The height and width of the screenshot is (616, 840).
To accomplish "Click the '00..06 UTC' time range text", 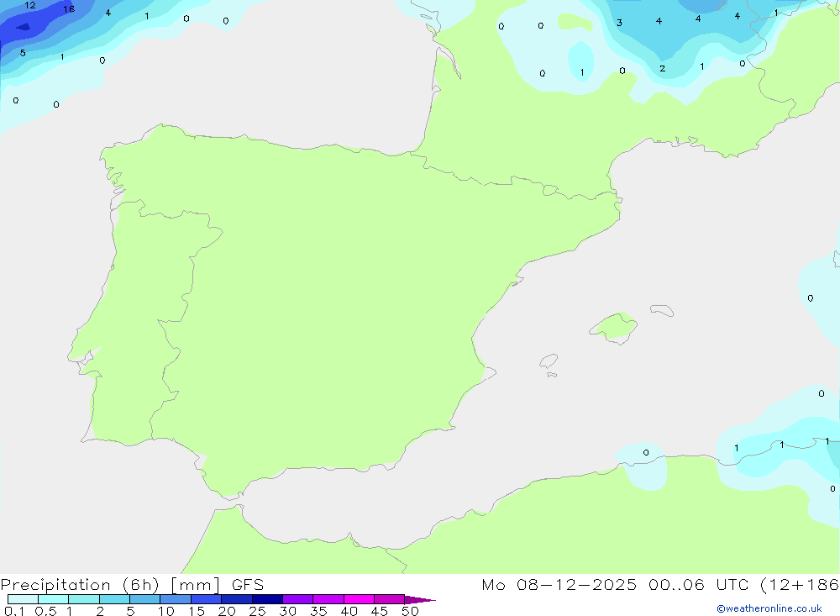I will click(697, 585).
